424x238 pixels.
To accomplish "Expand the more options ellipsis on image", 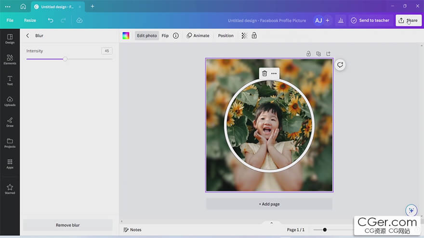I will click(x=274, y=74).
